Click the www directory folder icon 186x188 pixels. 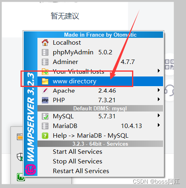pyautogui.click(x=45, y=81)
